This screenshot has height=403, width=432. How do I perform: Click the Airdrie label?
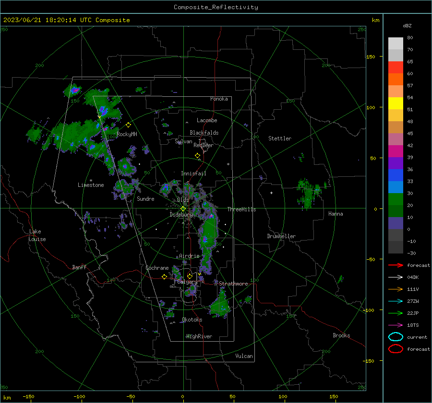189,256
